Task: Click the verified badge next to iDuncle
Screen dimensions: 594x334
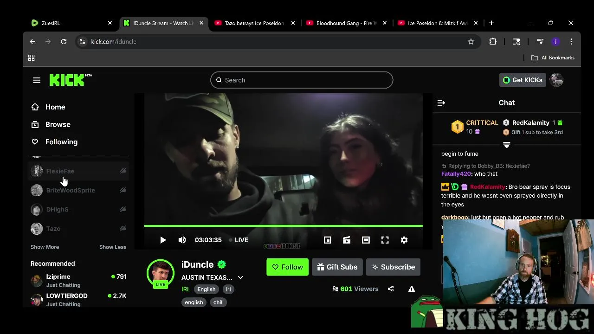Action: point(222,264)
